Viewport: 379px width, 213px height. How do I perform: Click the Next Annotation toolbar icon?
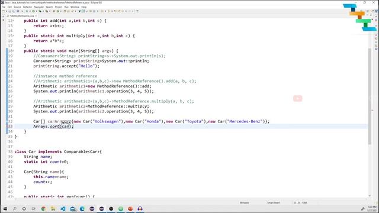click(102, 11)
